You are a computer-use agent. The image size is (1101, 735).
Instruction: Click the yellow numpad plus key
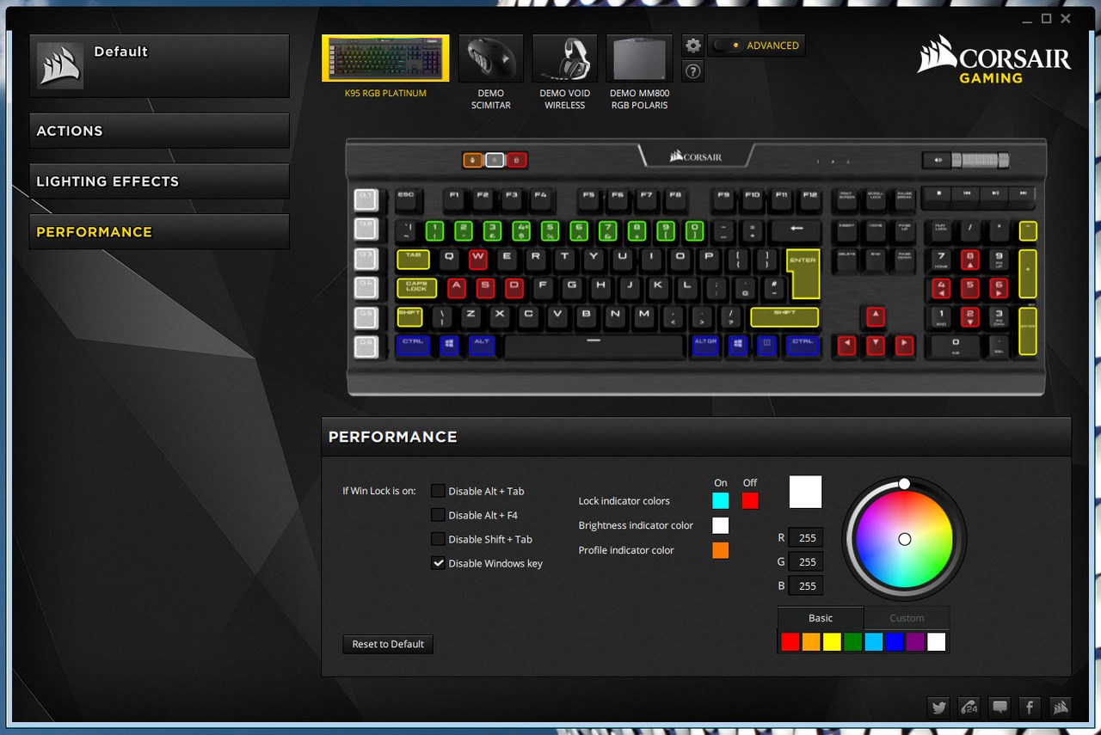click(1028, 273)
